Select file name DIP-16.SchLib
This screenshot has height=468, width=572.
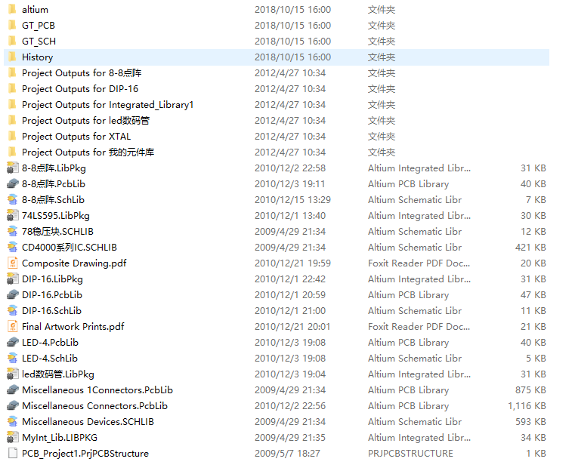click(x=52, y=311)
